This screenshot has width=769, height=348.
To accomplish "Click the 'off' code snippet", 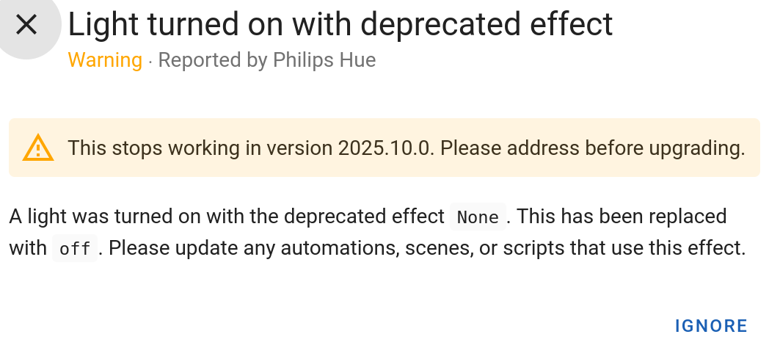I will point(74,249).
